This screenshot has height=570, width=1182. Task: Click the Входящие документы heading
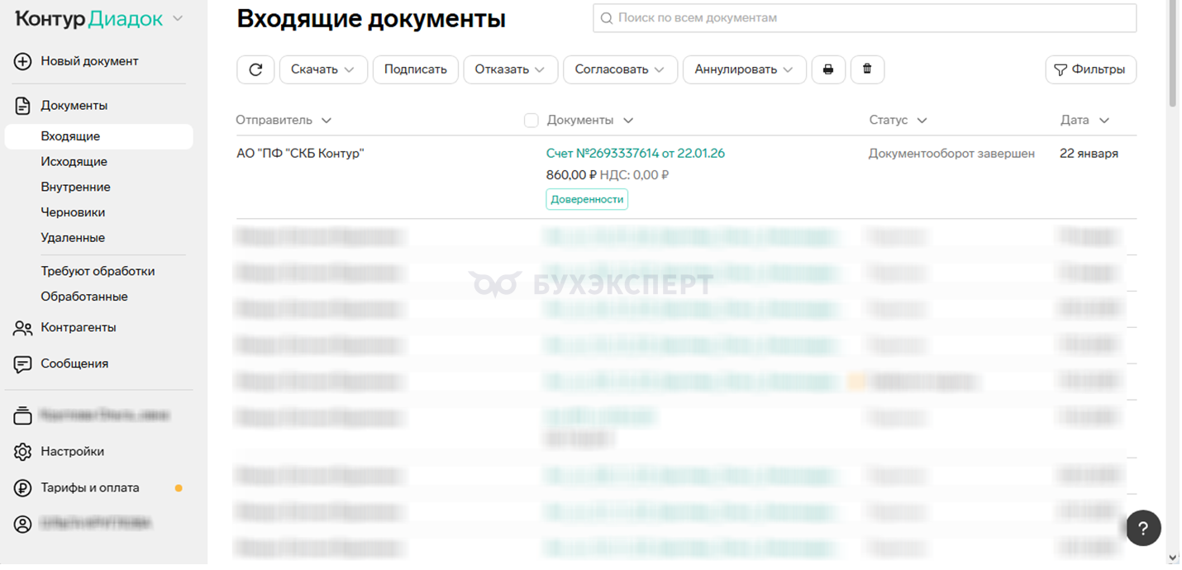click(x=371, y=19)
